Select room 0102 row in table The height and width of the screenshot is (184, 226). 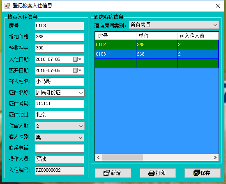coord(157,44)
